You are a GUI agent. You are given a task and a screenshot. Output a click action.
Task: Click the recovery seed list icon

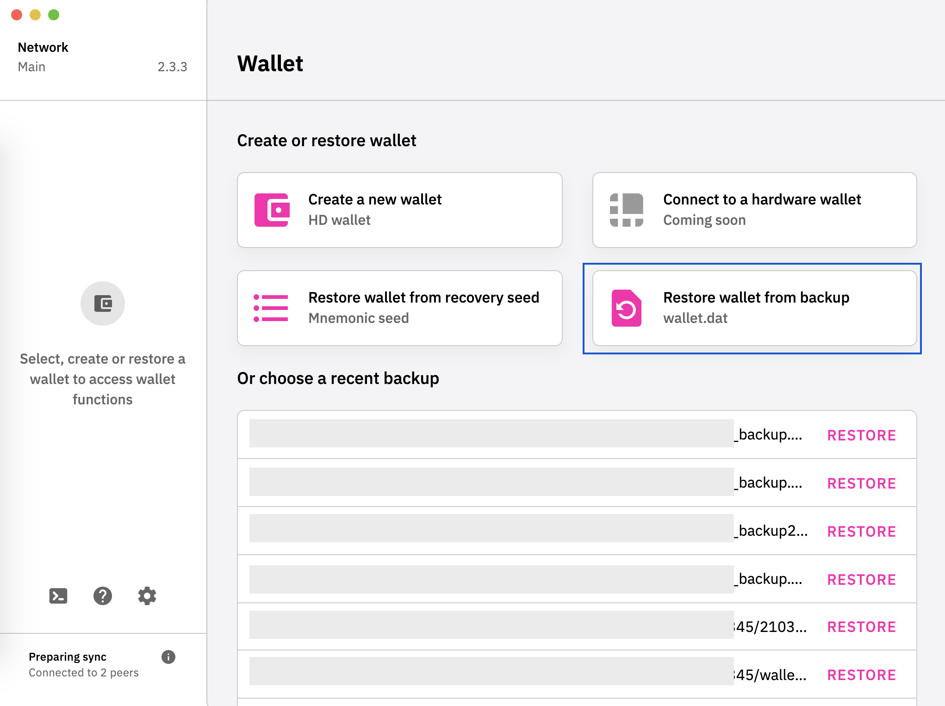271,308
